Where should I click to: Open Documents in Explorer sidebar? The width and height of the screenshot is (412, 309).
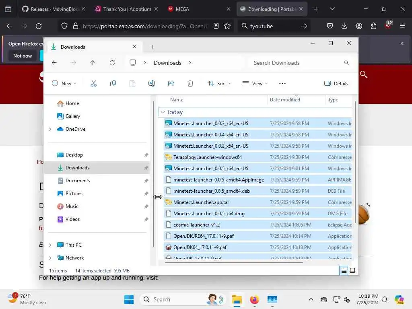click(x=97, y=181)
